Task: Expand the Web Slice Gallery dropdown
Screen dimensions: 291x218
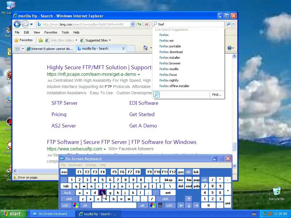Action: (x=76, y=40)
